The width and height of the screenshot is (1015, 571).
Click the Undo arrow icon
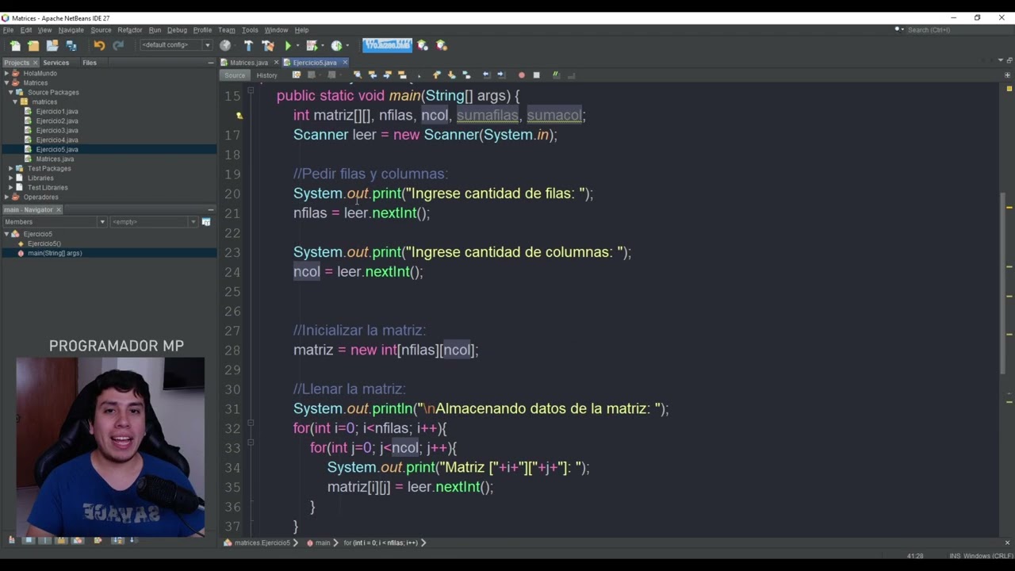99,45
